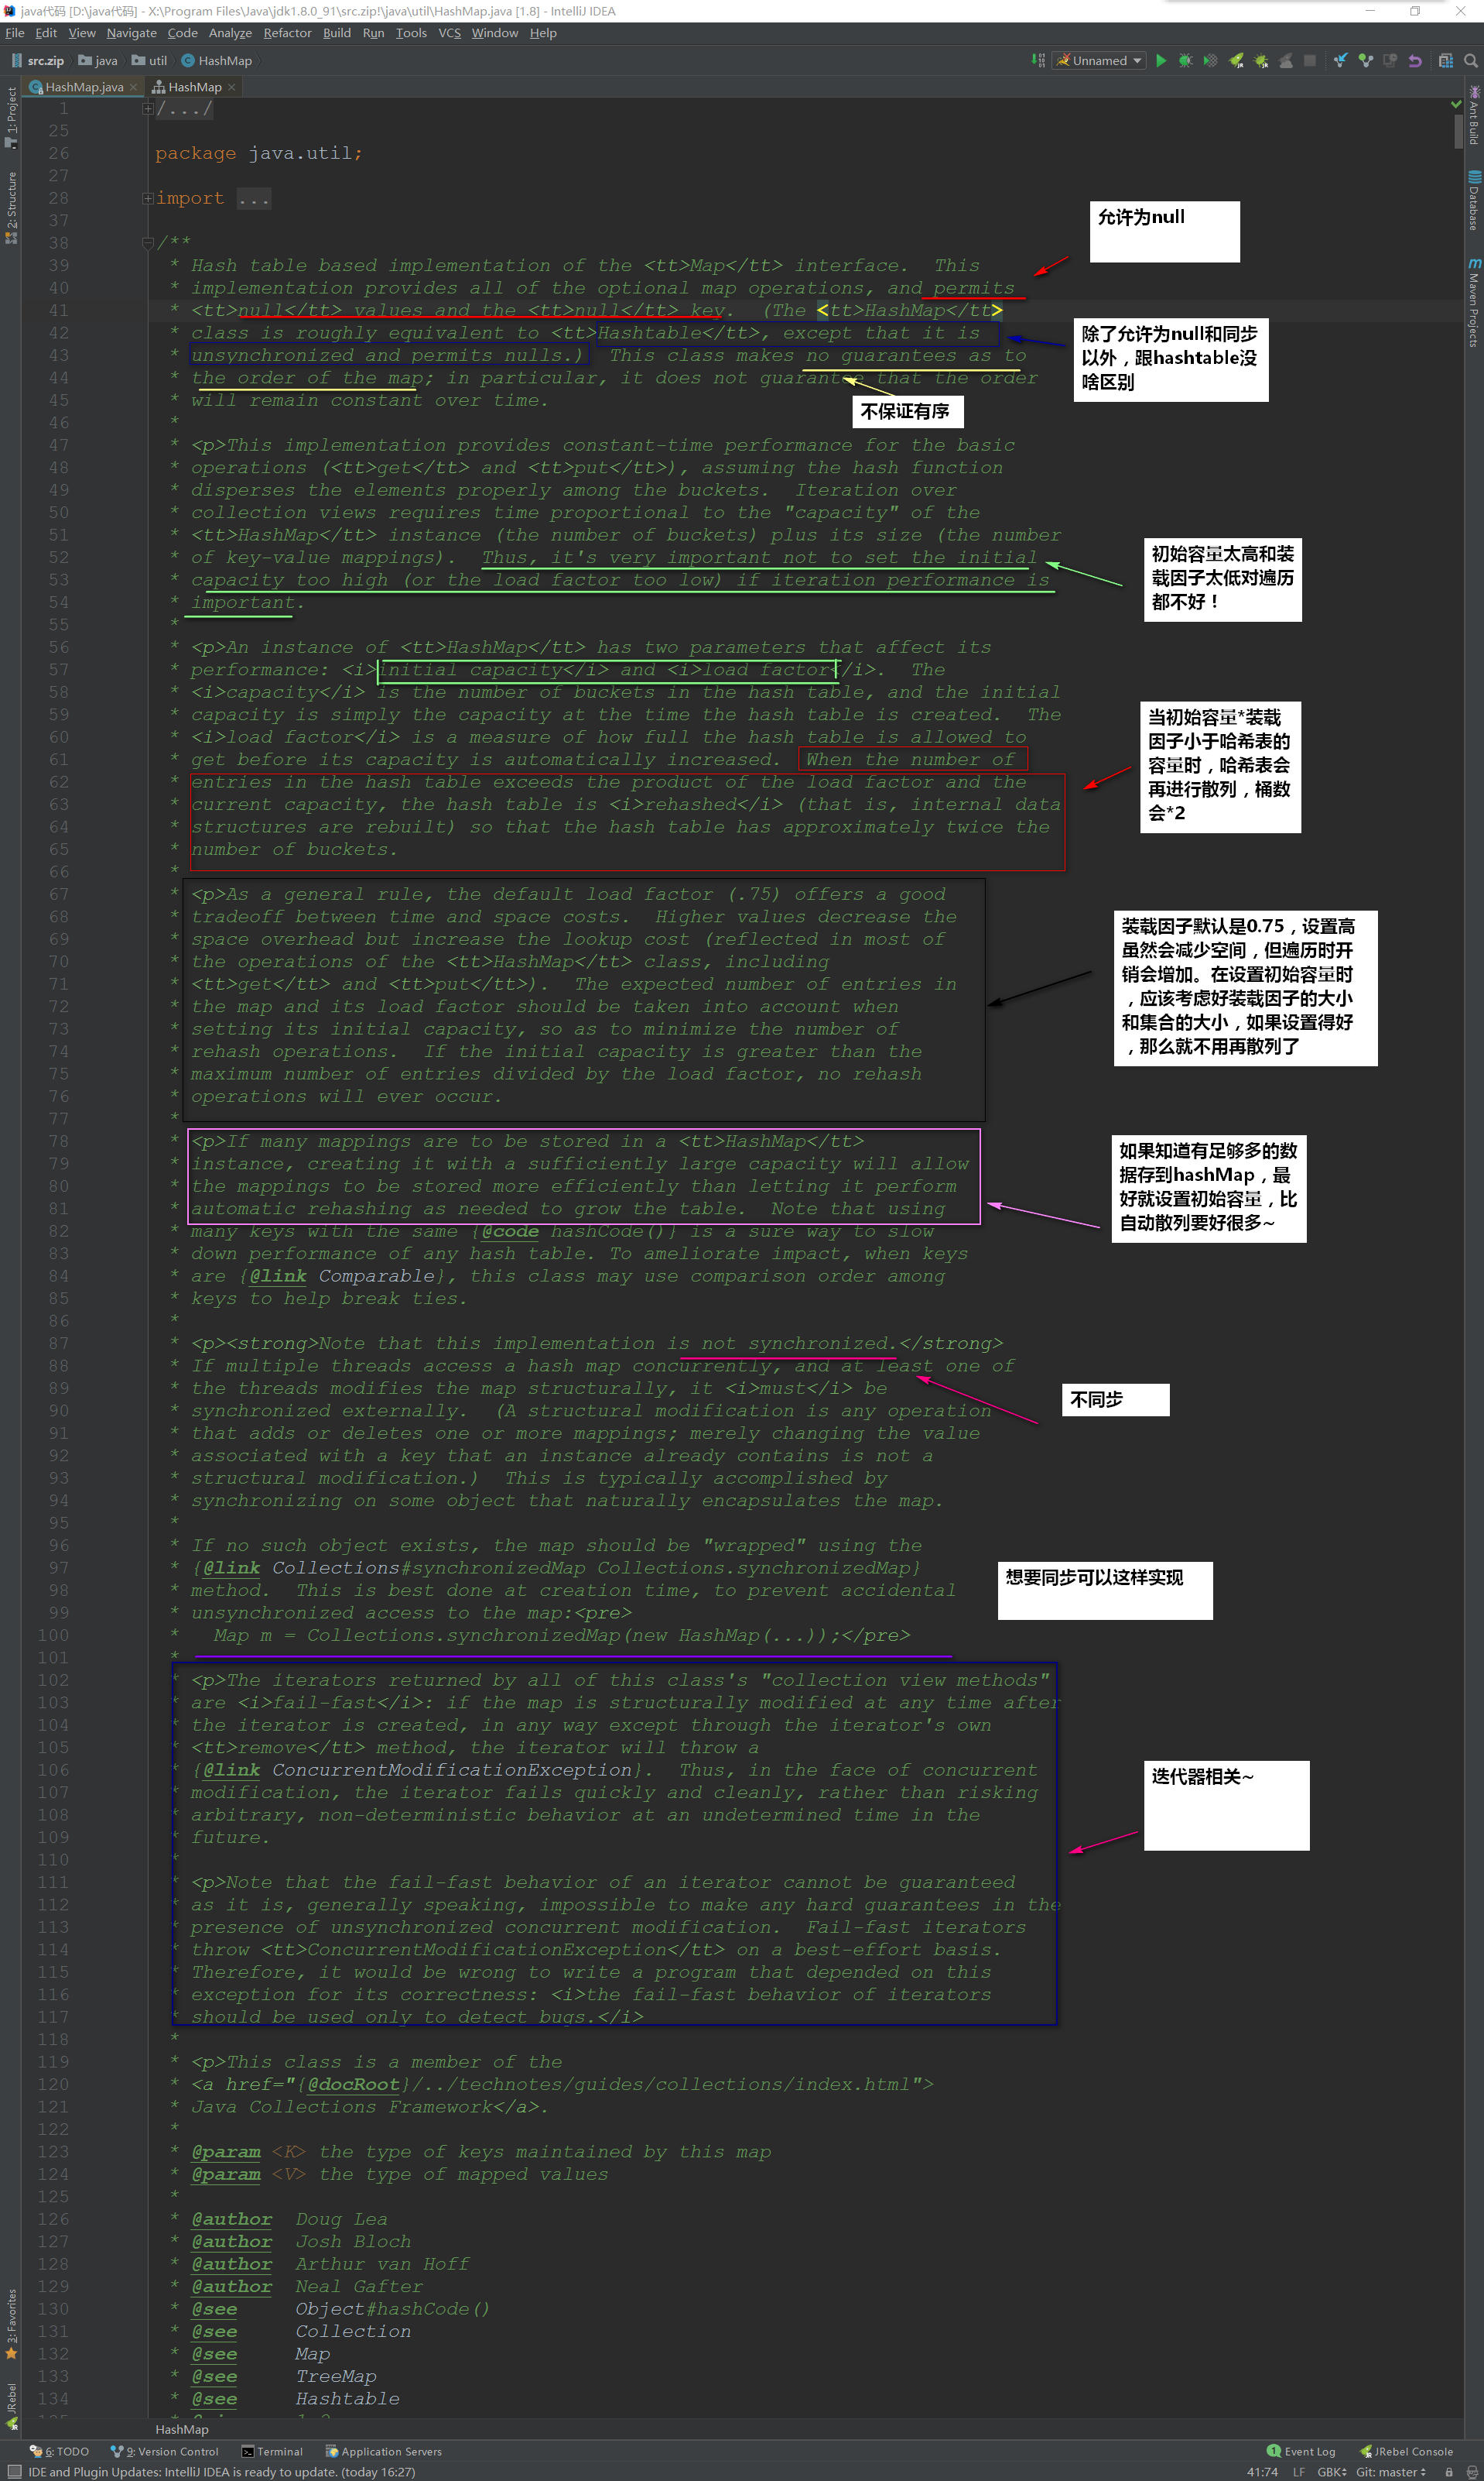Click src.zip in breadcrumb bar
The width and height of the screenshot is (1484, 2481).
38,60
